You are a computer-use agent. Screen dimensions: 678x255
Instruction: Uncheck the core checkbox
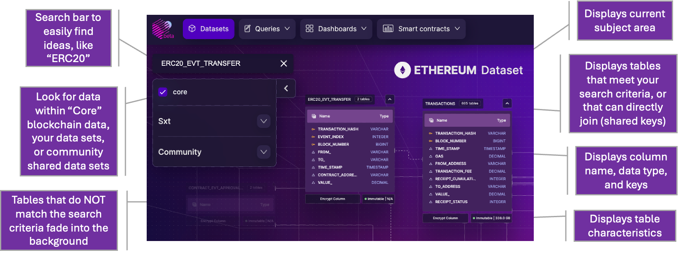tap(163, 92)
